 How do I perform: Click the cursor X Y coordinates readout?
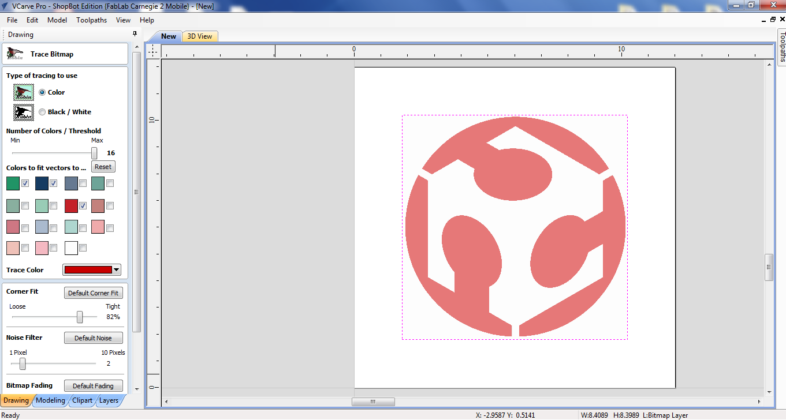[x=505, y=415]
